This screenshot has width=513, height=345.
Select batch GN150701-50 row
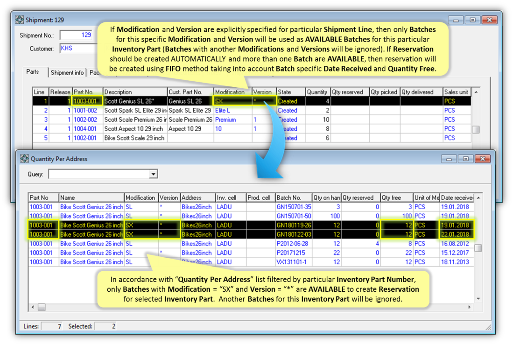point(251,216)
